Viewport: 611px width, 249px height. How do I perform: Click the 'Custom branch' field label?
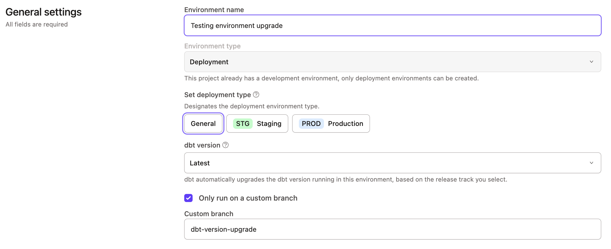(208, 214)
